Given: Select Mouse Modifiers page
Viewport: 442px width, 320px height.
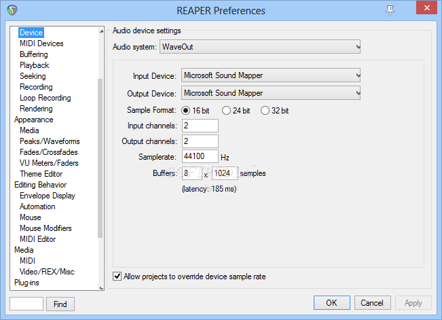Looking at the screenshot, I should pyautogui.click(x=45, y=228).
